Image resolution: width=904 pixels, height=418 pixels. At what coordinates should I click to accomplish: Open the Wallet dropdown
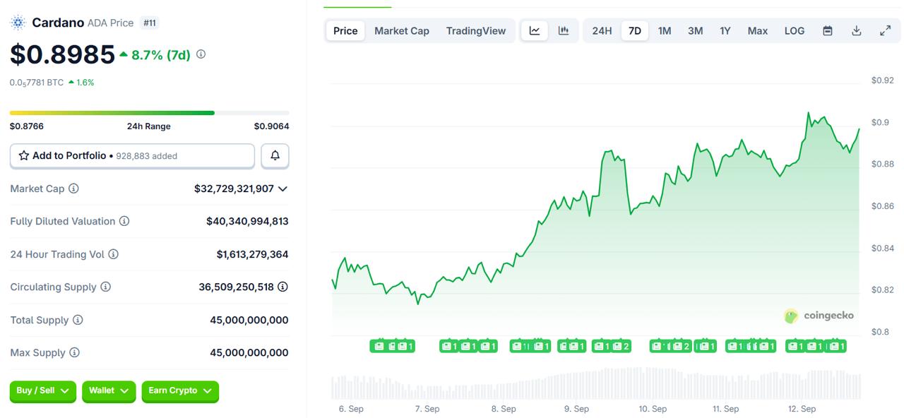(x=109, y=390)
